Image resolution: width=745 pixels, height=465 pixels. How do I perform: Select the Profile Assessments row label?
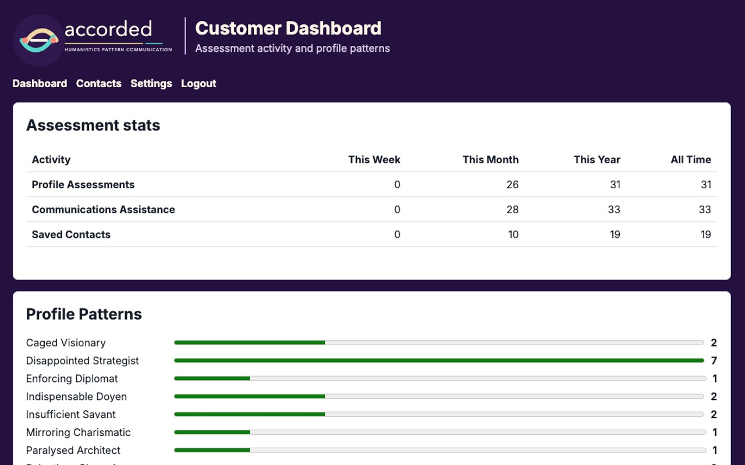pyautogui.click(x=83, y=185)
